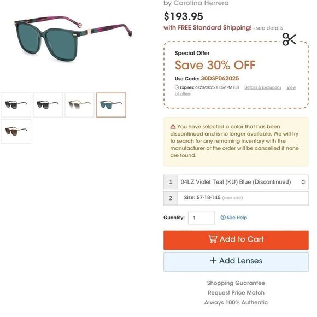This screenshot has width=317, height=317.
Task: Click the Add Lenses button
Action: pos(236,262)
